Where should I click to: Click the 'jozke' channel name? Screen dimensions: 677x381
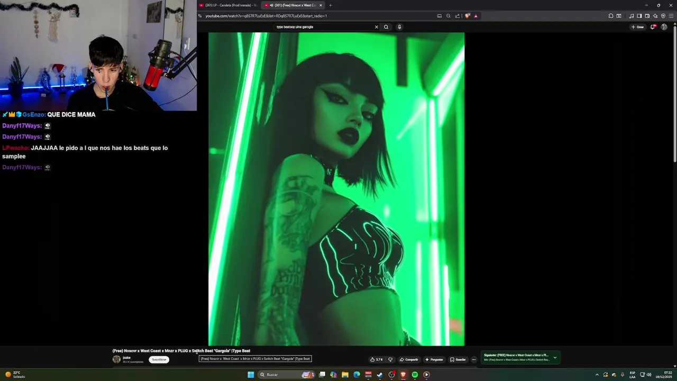pyautogui.click(x=126, y=358)
